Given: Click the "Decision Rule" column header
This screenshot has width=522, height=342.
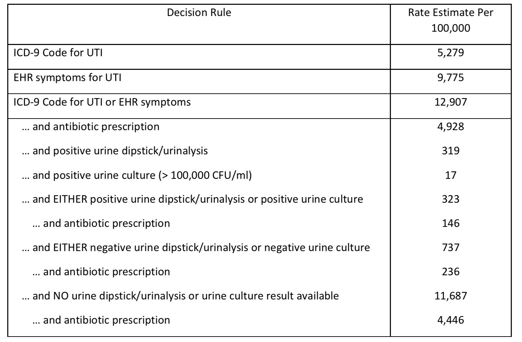Looking at the screenshot, I should (199, 13).
